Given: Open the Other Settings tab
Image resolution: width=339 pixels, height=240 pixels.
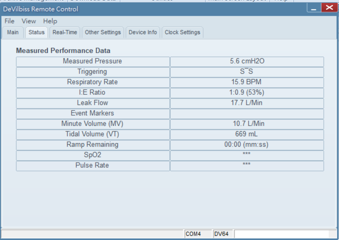Looking at the screenshot, I should pyautogui.click(x=103, y=32).
